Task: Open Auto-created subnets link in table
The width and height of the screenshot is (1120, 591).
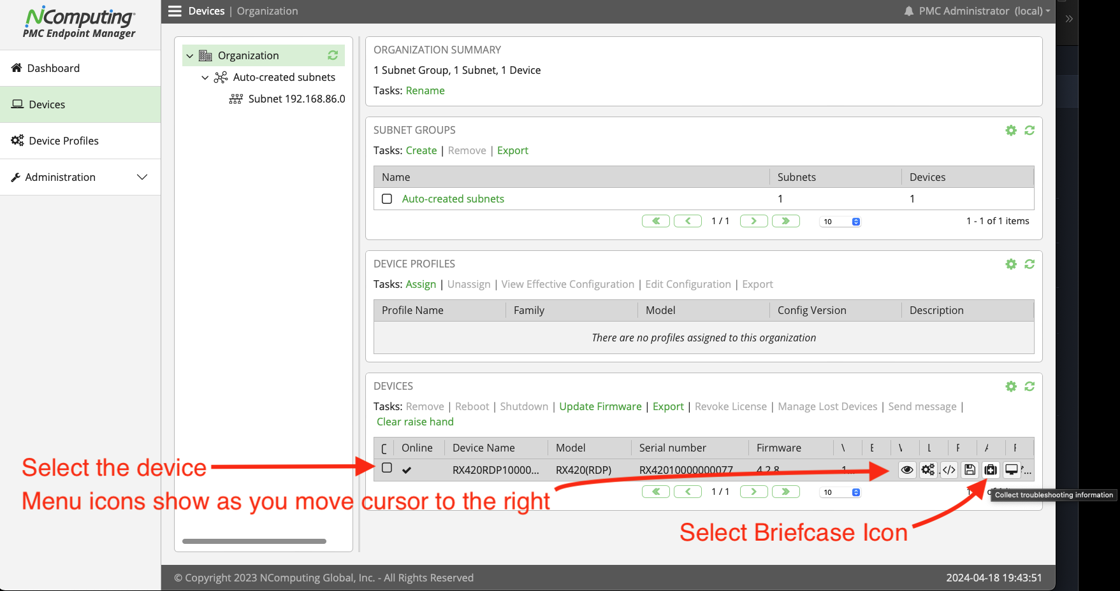Action: [453, 199]
